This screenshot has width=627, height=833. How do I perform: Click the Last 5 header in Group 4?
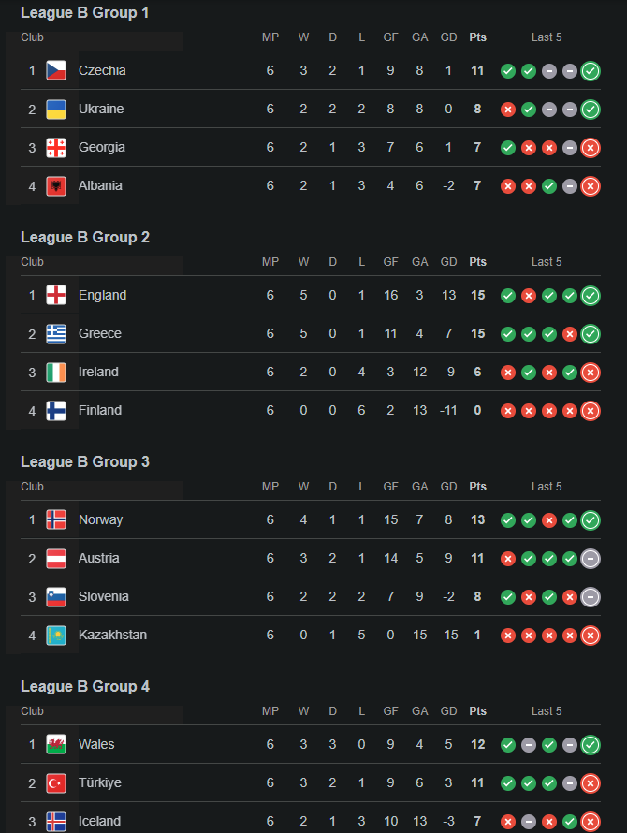click(547, 711)
